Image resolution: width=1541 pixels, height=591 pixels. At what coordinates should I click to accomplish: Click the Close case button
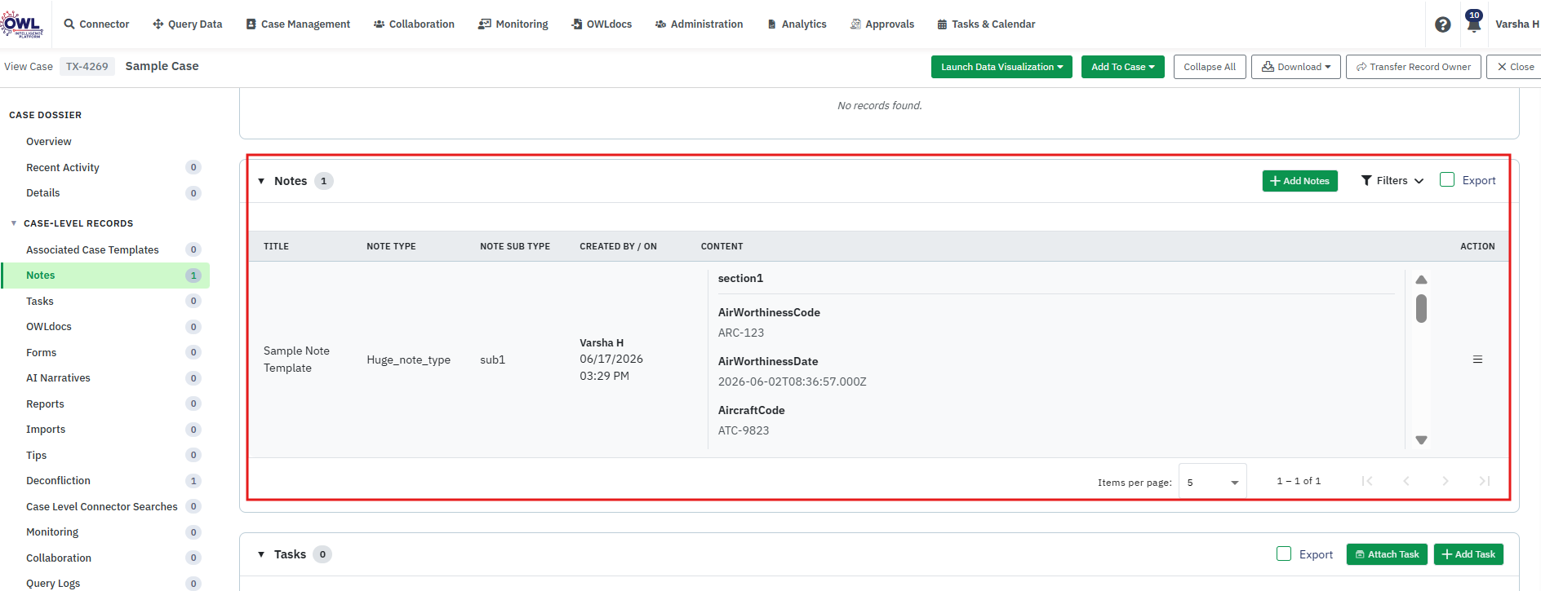coord(1515,67)
